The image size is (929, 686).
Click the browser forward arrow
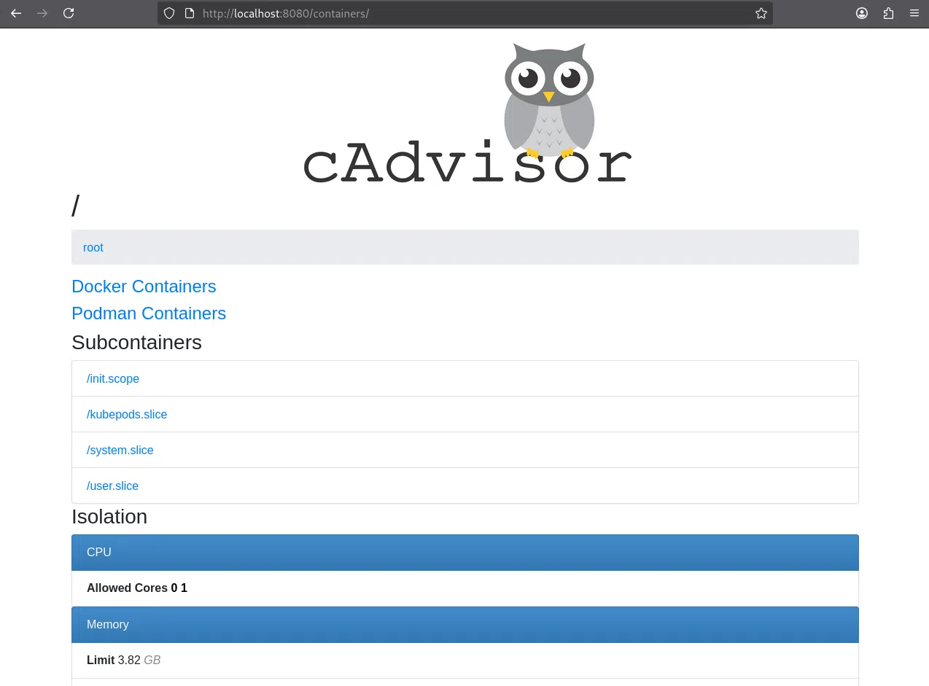pyautogui.click(x=42, y=13)
